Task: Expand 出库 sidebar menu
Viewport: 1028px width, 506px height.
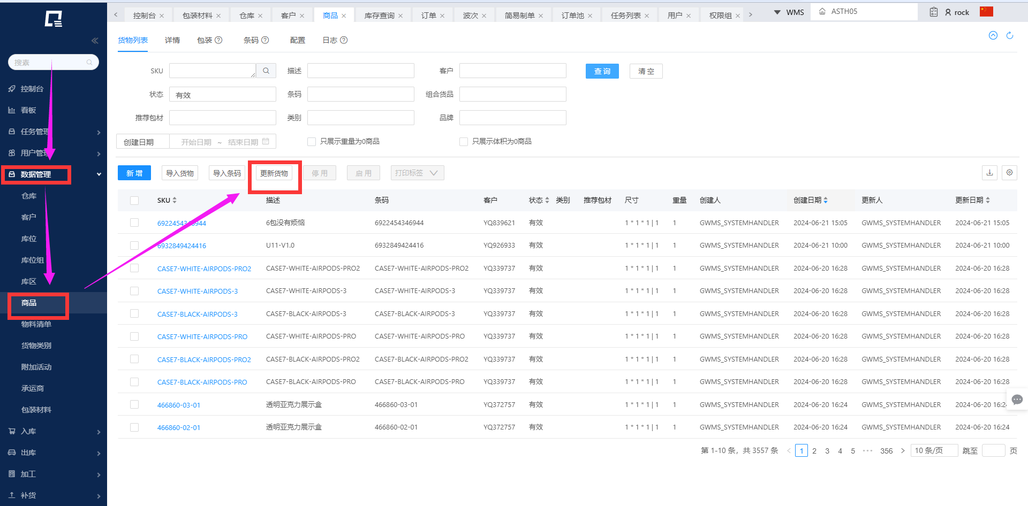Action: coord(54,453)
